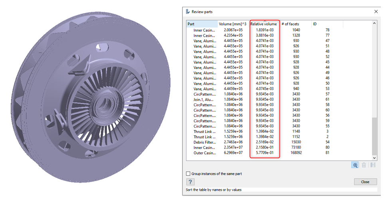Enable Group instances of the same part
384x202 pixels.
pos(188,174)
